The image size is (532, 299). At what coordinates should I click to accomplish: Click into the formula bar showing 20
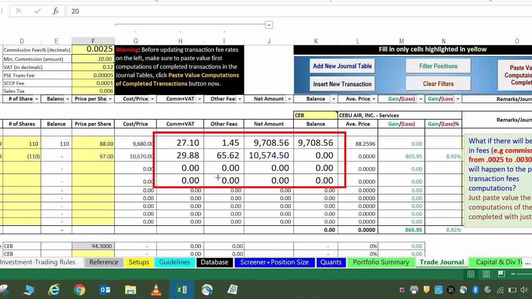click(299, 11)
